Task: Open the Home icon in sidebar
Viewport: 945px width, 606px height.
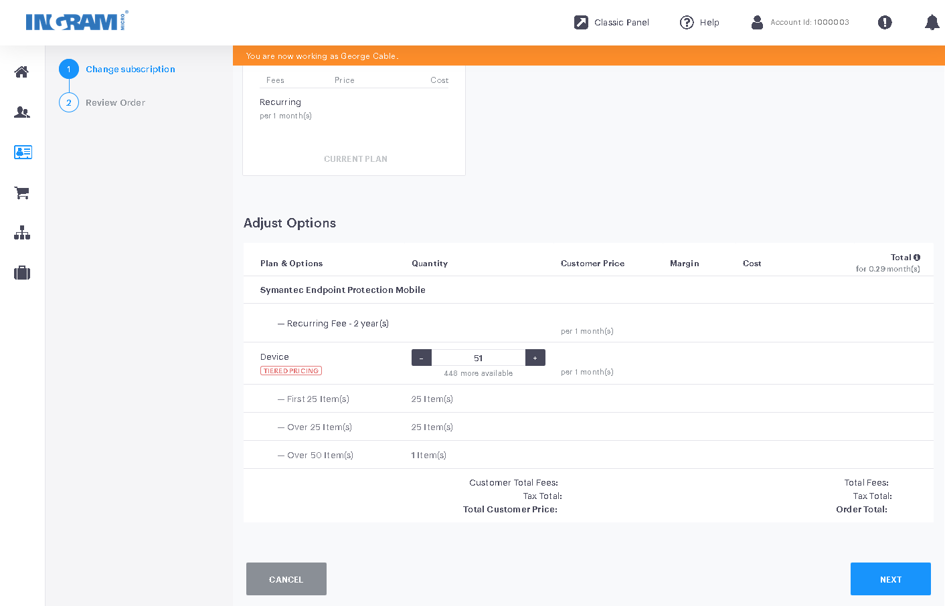Action: point(21,72)
